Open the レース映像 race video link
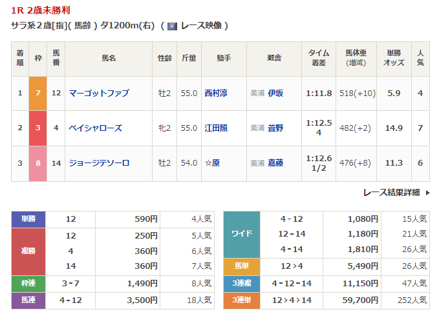 [x=201, y=26]
